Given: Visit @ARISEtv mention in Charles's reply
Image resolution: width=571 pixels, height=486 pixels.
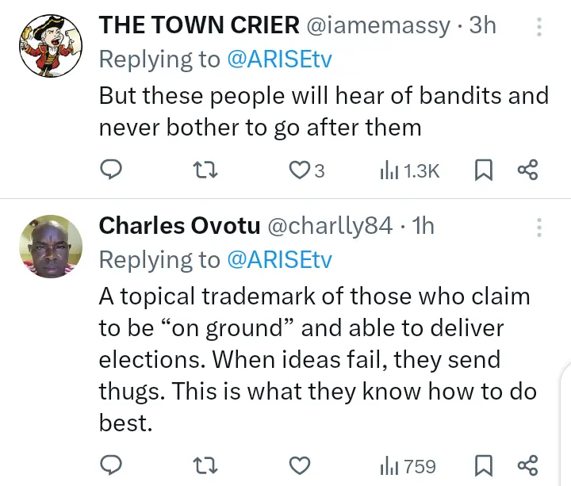Looking at the screenshot, I should click(x=279, y=259).
